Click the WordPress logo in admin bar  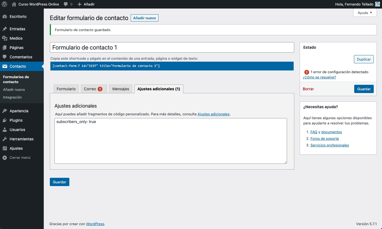click(4, 4)
